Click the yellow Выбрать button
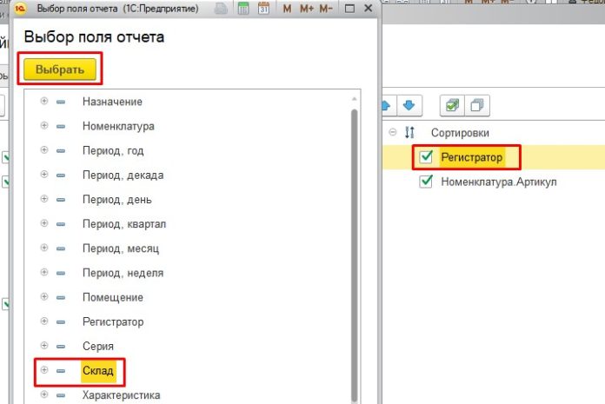 (60, 69)
